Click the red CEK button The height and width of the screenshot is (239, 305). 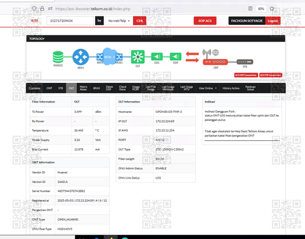pyautogui.click(x=140, y=21)
